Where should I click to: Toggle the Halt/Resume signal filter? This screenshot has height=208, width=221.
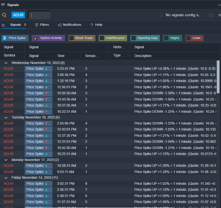click(113, 38)
